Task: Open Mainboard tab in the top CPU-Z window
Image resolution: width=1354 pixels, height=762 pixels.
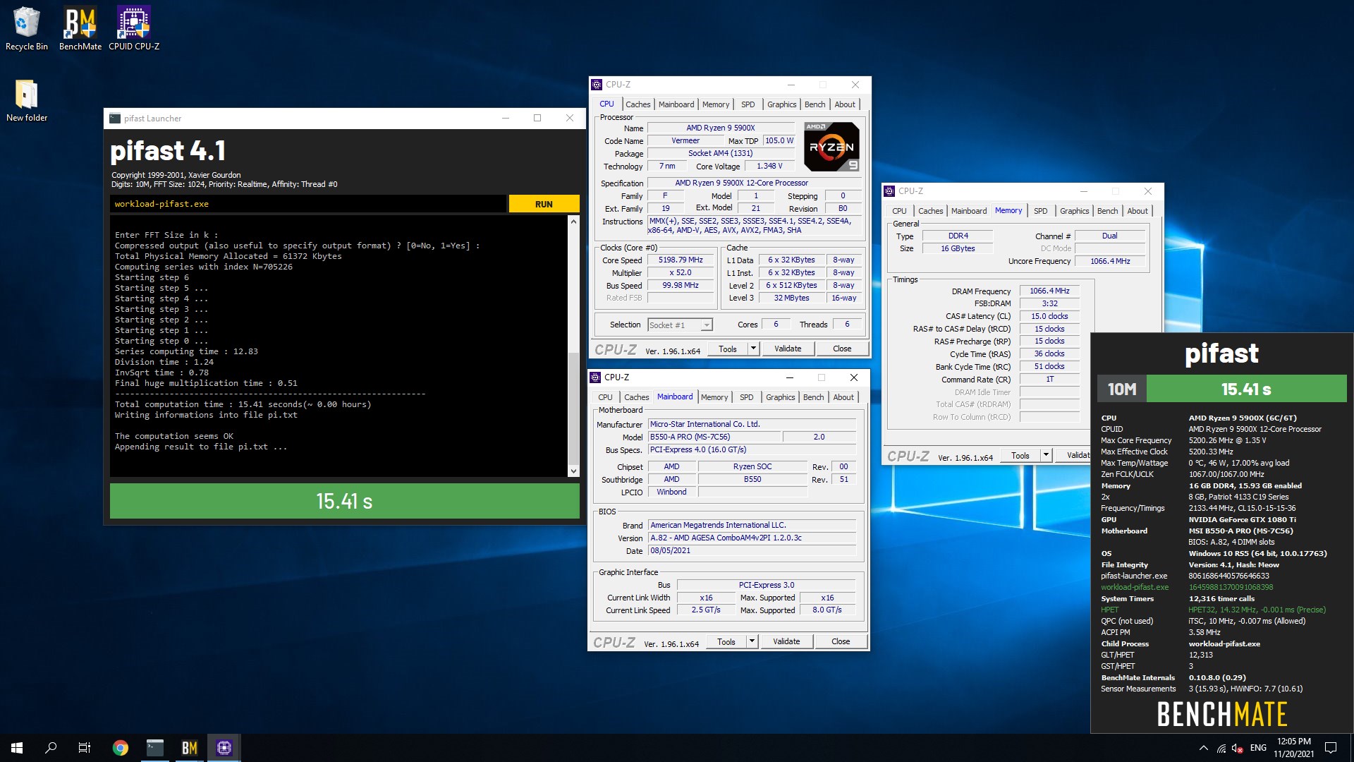Action: coord(676,104)
